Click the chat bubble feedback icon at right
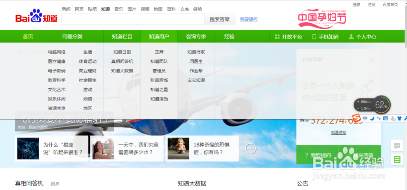 tap(397, 145)
